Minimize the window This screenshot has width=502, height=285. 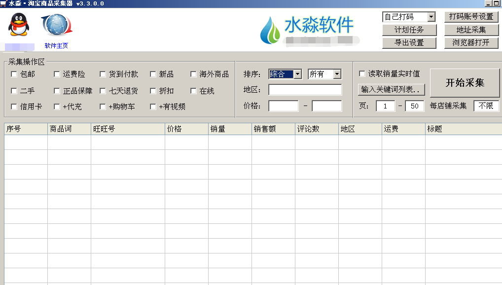[x=488, y=4]
